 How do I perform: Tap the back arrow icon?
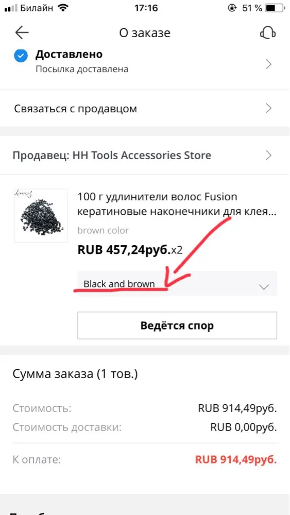click(x=22, y=33)
